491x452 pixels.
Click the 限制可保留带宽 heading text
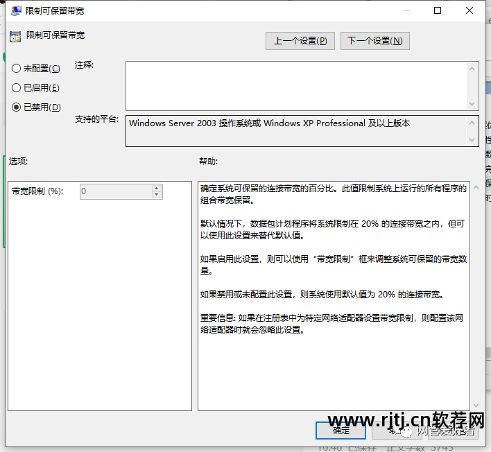[55, 35]
